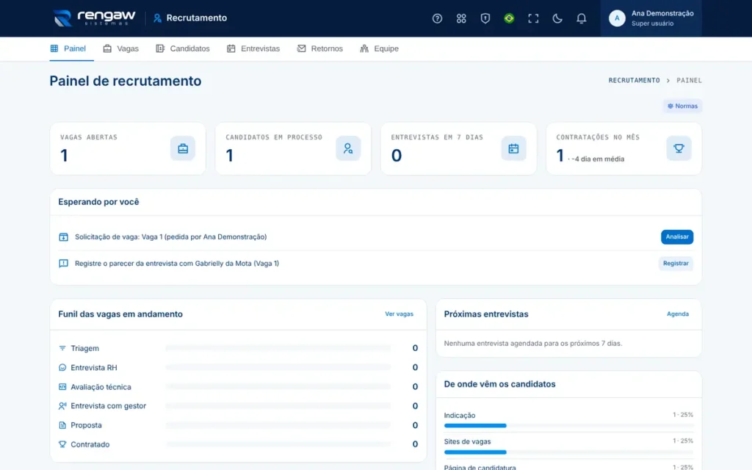Viewport: 752px width, 470px height.
Task: Click the Vagas Abertas count 1
Action: coord(65,156)
